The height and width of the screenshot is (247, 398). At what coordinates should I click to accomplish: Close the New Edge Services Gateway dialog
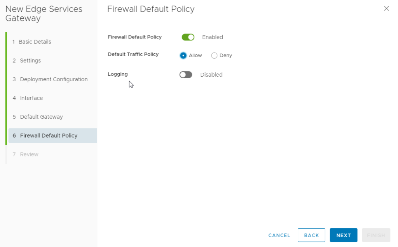coord(386,9)
